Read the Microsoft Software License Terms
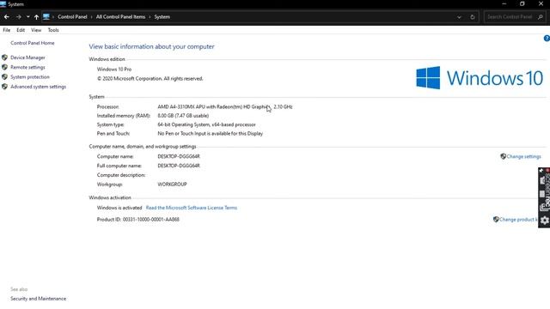The height and width of the screenshot is (309, 550). click(x=192, y=208)
